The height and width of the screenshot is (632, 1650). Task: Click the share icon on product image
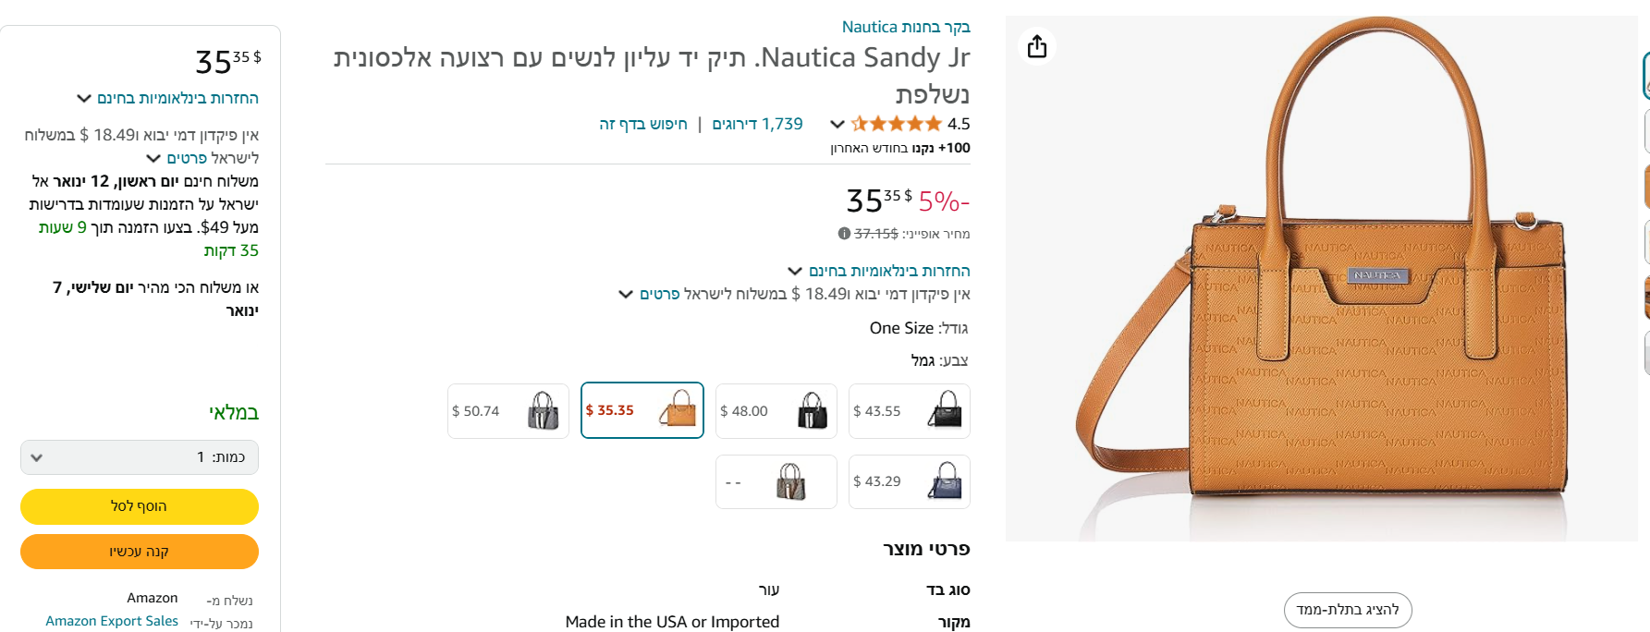tap(1037, 46)
